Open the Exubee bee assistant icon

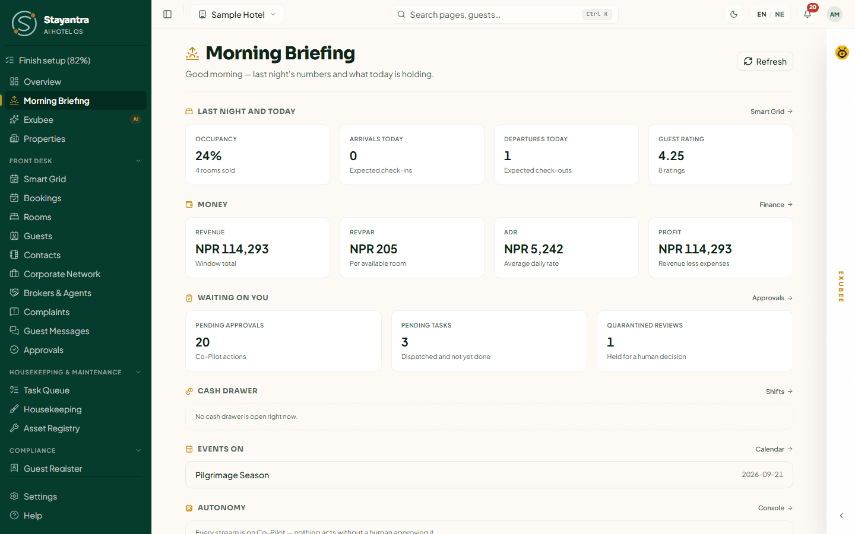click(842, 53)
